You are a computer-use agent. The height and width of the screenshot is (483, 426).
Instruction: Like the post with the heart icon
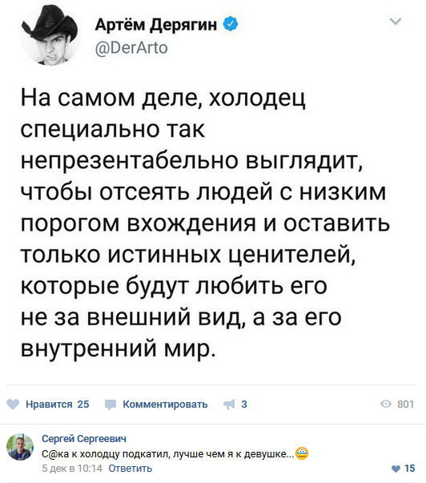click(13, 405)
